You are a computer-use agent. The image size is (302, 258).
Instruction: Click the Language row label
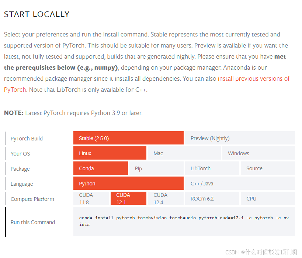22,184
